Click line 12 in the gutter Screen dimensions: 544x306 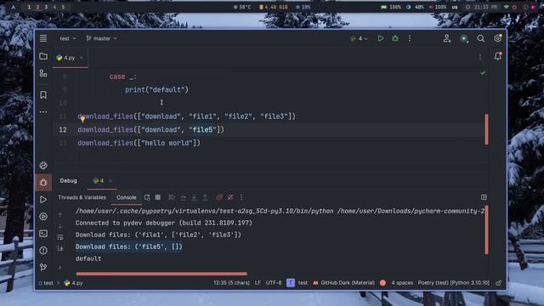[x=63, y=130]
